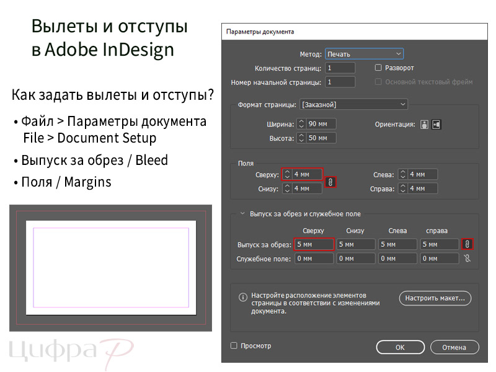The height and width of the screenshot is (372, 496).
Task: Click the Сверху margin stepper
Action: click(x=287, y=174)
